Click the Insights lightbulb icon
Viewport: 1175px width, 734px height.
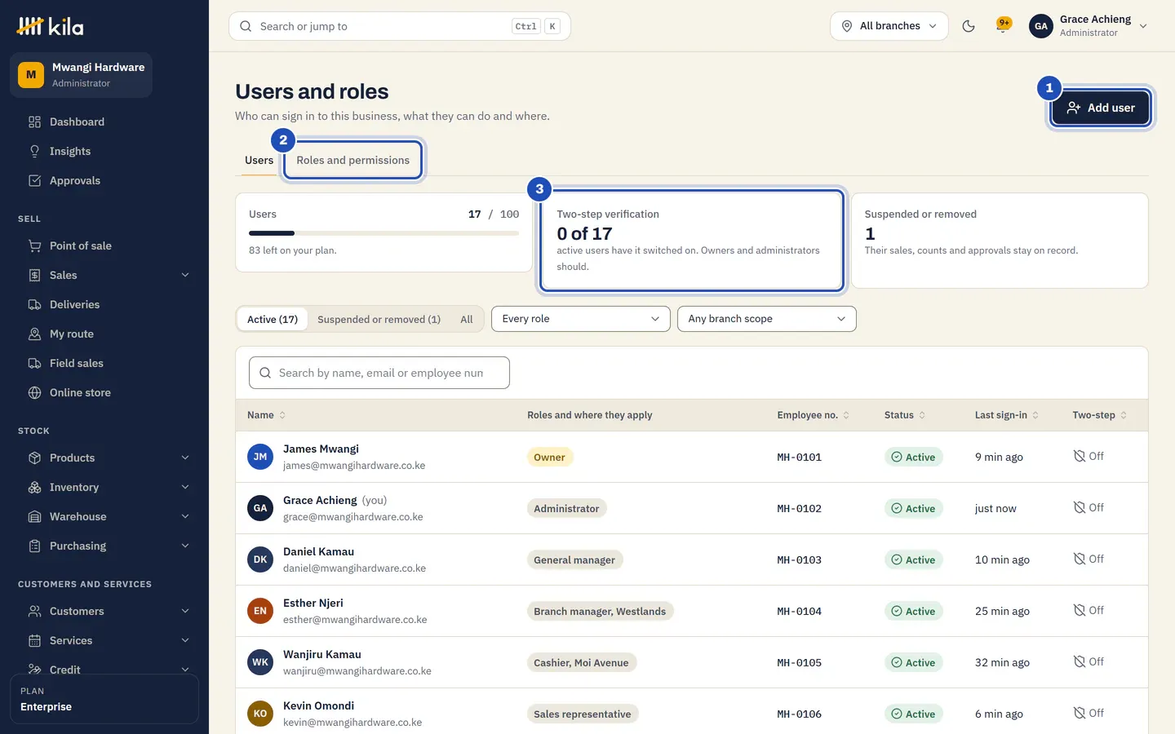[34, 152]
